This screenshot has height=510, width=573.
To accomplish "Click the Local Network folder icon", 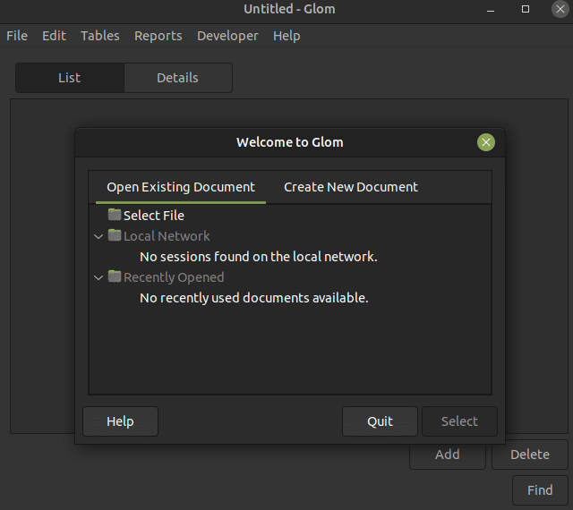I will coord(115,235).
